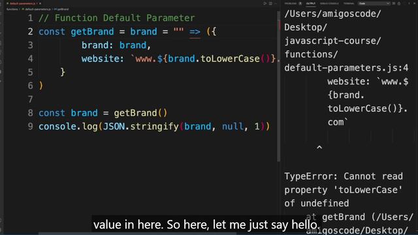The image size is (418, 235).
Task: Click 'javascript-course/' in the output path
Action: tap(332, 40)
